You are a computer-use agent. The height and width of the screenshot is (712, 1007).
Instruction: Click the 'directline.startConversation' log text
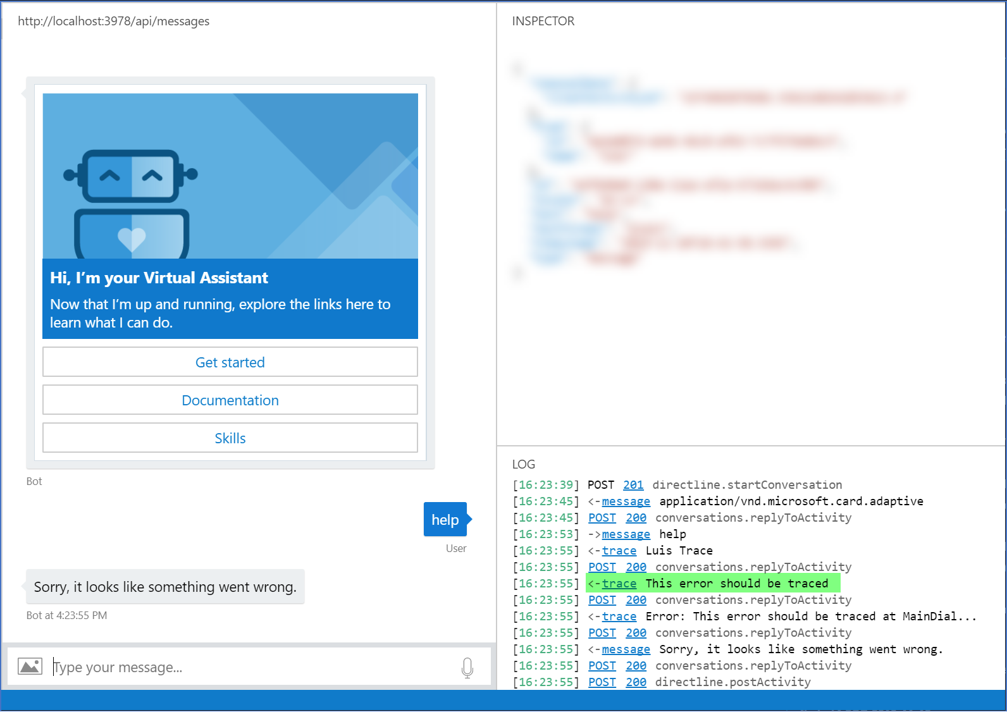point(747,485)
